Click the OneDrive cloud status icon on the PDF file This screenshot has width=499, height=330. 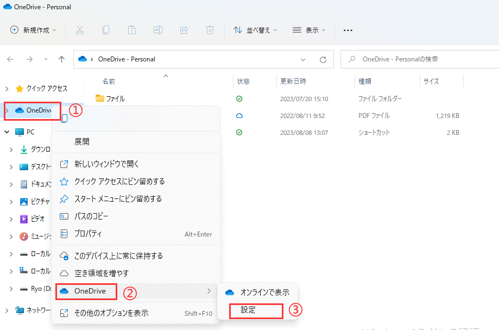point(238,115)
